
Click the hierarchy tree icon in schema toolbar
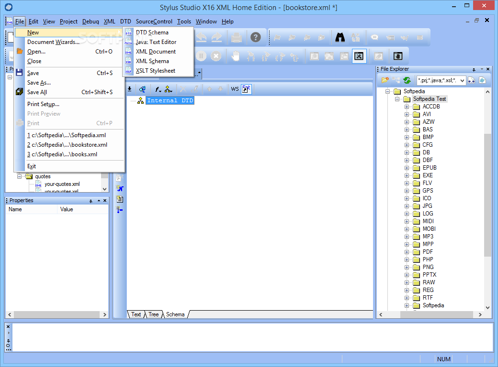(169, 89)
